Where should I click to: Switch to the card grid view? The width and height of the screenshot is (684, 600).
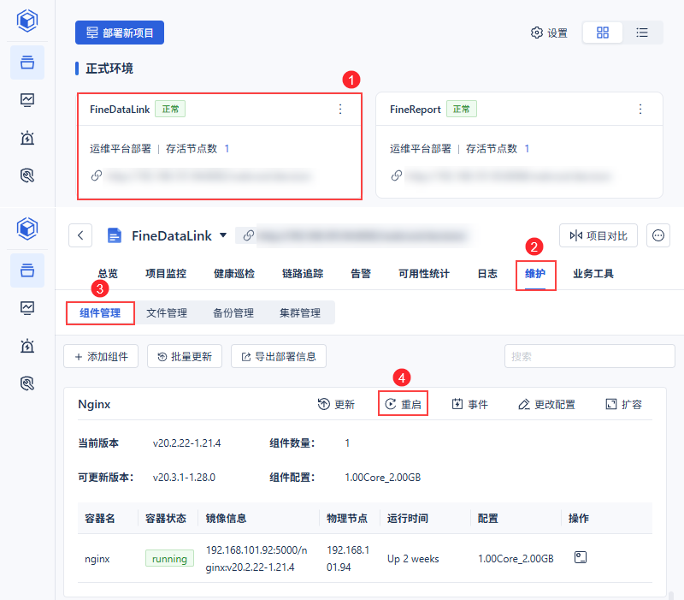click(x=603, y=33)
